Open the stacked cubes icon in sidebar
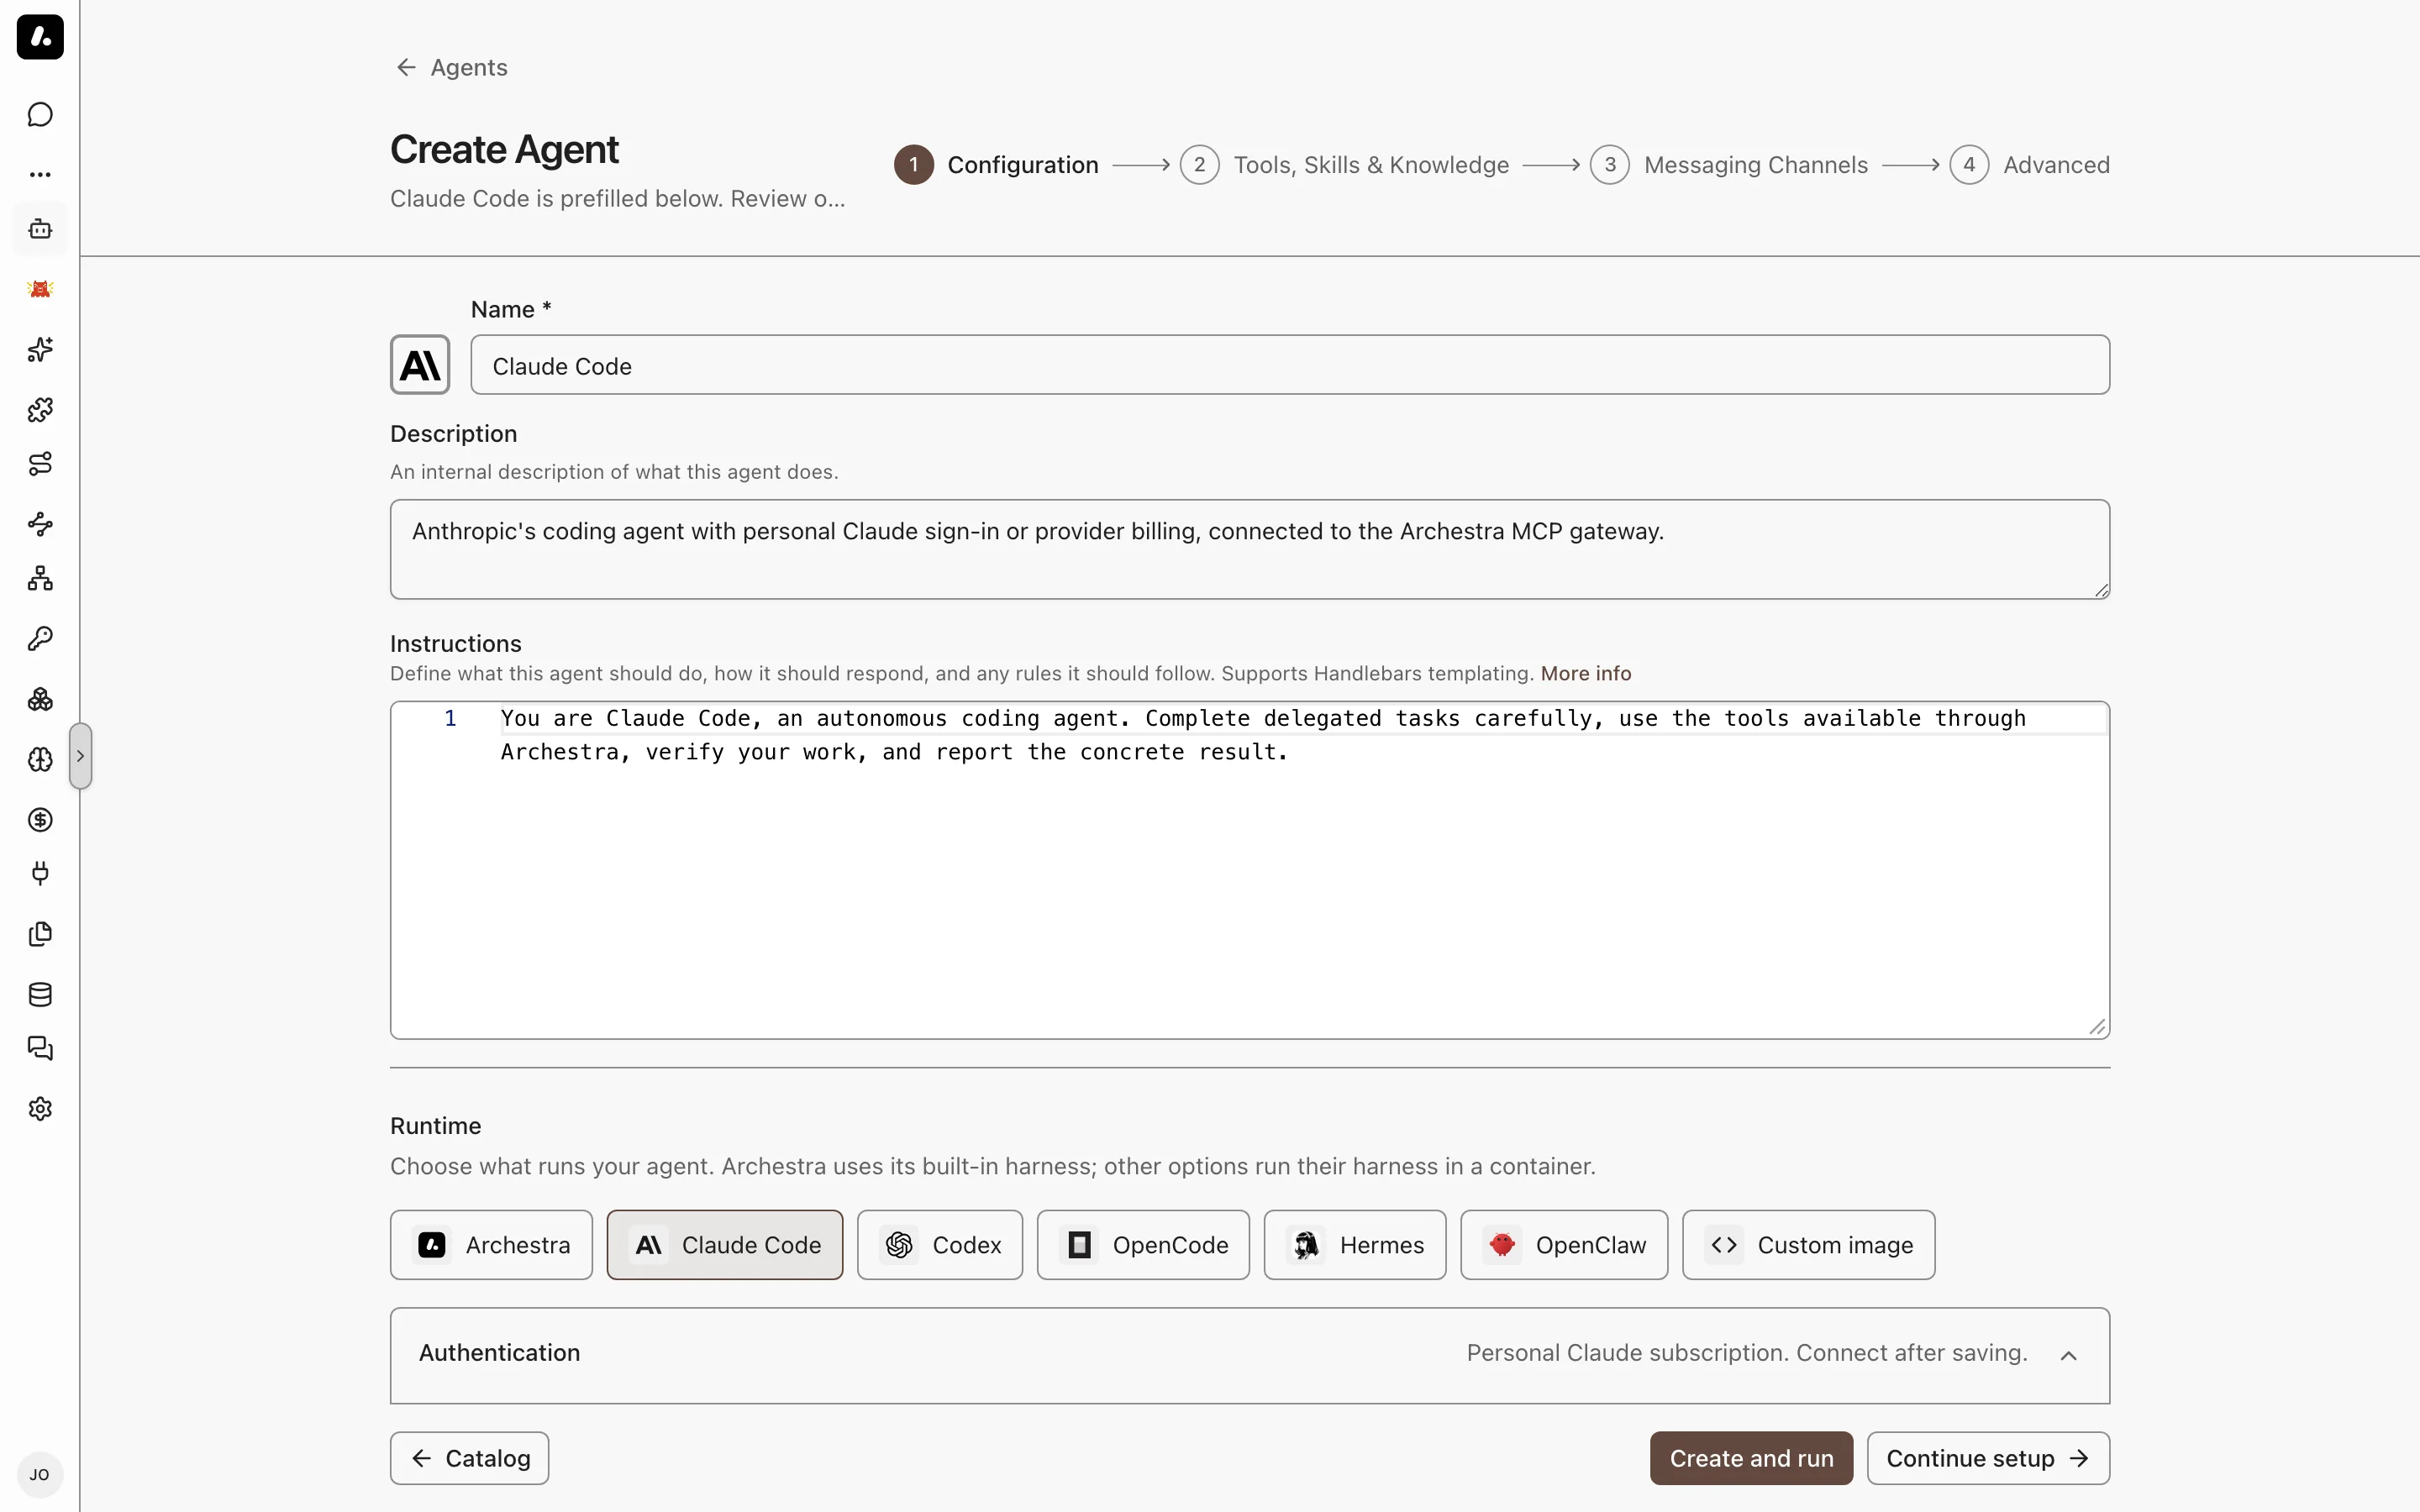Screen dimensions: 2420x1512 point(40,699)
